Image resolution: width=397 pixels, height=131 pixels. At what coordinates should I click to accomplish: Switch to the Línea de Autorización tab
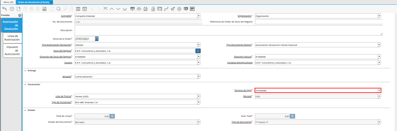click(x=13, y=38)
